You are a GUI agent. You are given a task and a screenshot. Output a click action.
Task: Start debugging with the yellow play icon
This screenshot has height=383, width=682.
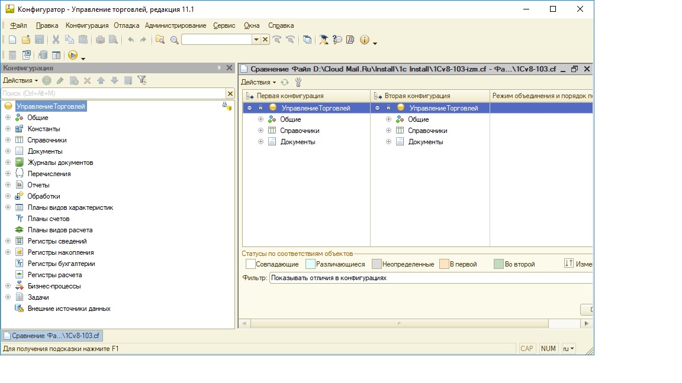tap(73, 55)
